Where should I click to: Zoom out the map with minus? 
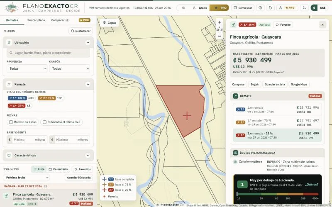220,36
